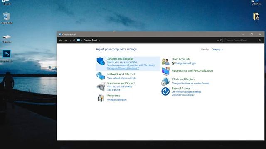Click Change date, time, or number formats
The width and height of the screenshot is (266, 149).
tap(191, 84)
